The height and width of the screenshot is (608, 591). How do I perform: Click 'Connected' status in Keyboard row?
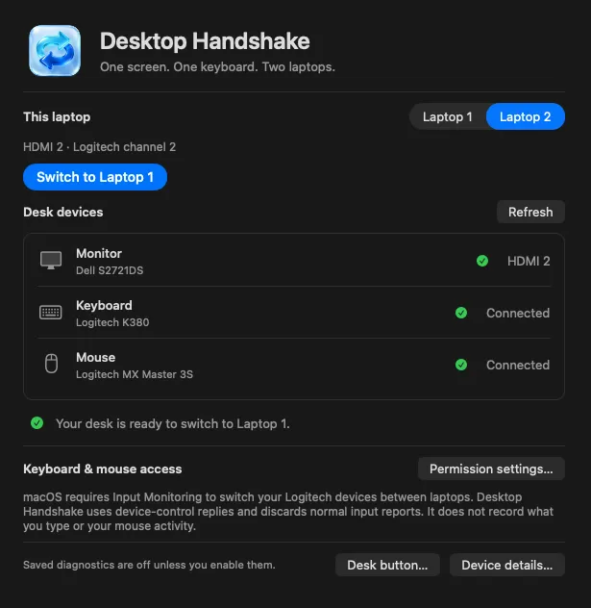(518, 313)
